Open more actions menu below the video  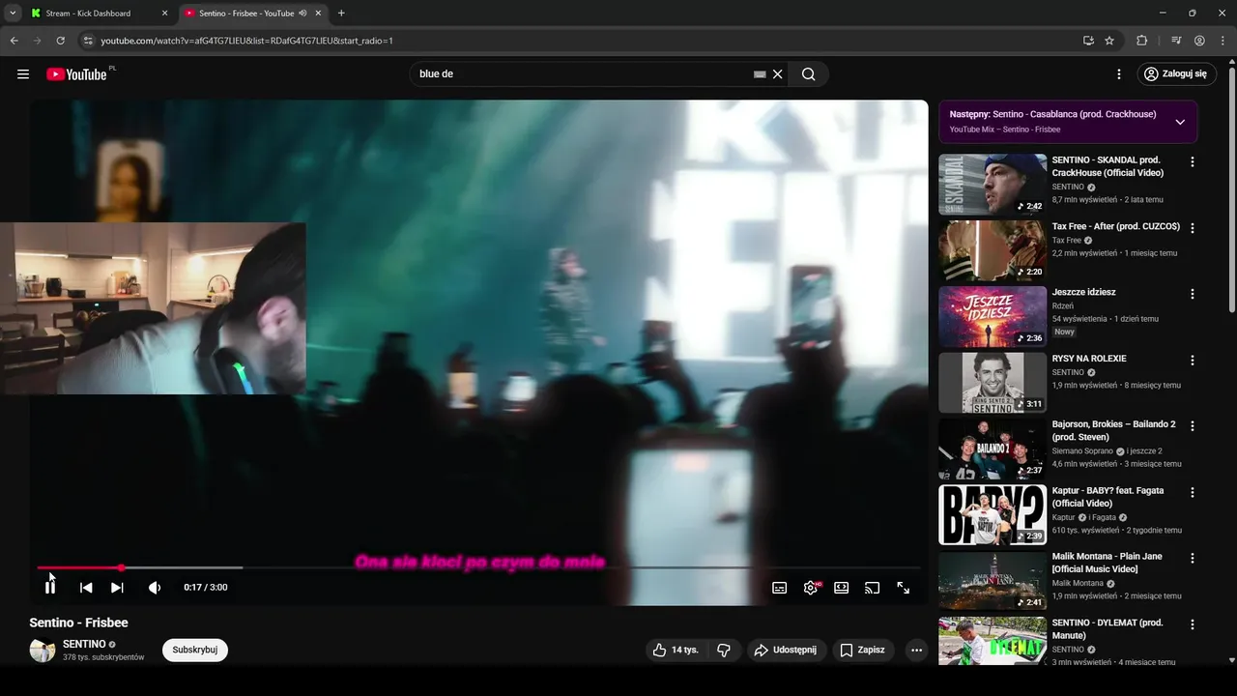pyautogui.click(x=916, y=650)
